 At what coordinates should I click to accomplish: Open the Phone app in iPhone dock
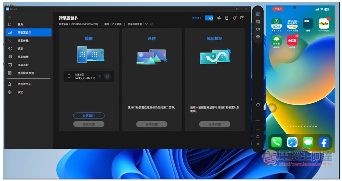276,142
